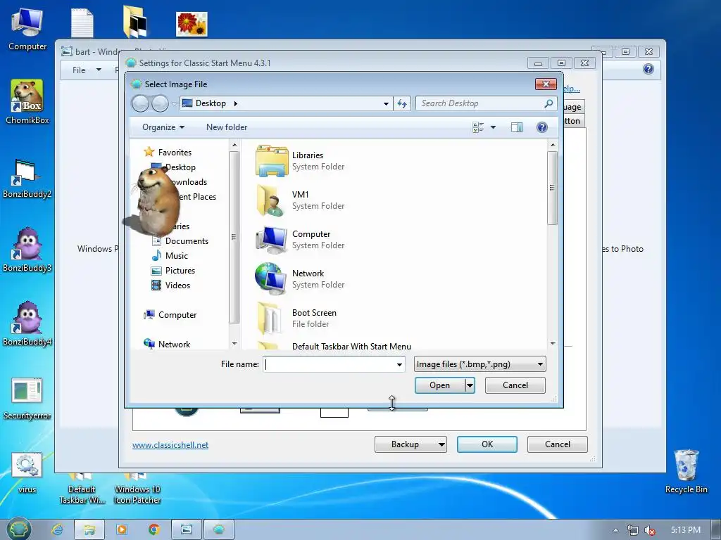This screenshot has width=721, height=540.
Task: Click the volume icon in system tray
Action: tap(649, 530)
